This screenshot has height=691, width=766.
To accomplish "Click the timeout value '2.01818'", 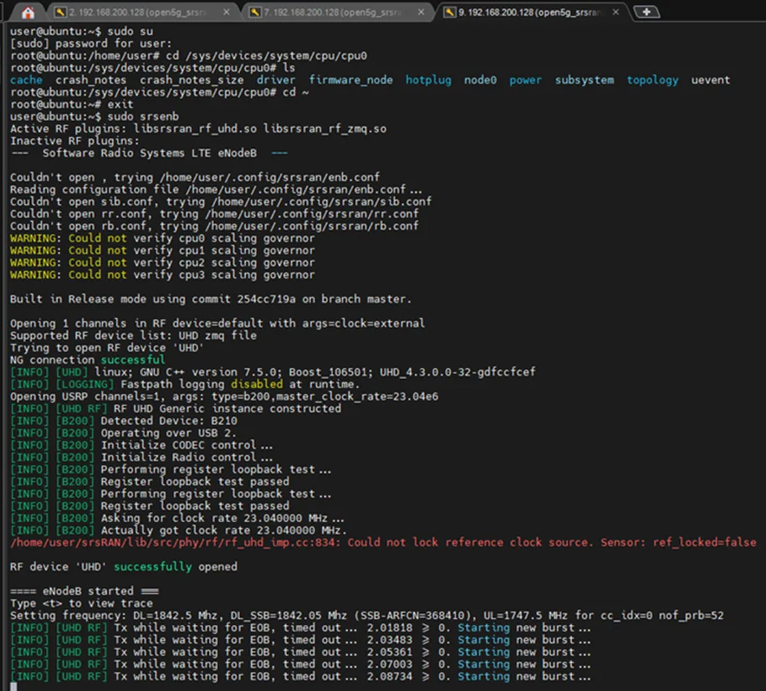I will pyautogui.click(x=390, y=628).
